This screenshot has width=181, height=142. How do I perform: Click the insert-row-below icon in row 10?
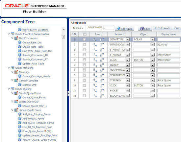95,85
